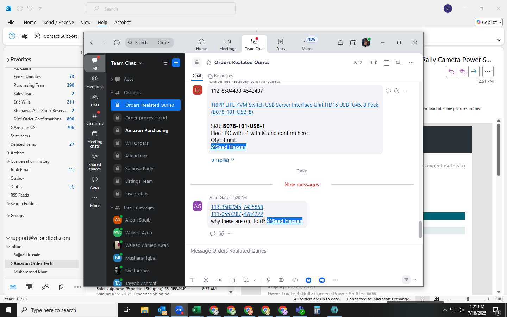The image size is (507, 317).
Task: Star the Orders Realated Quries channel
Action: tap(209, 62)
